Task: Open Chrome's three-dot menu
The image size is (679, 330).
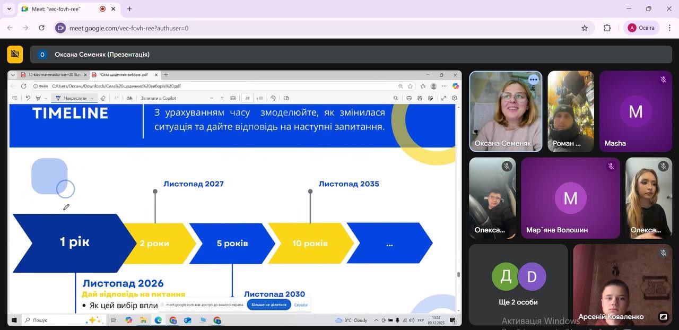Action: pos(669,28)
